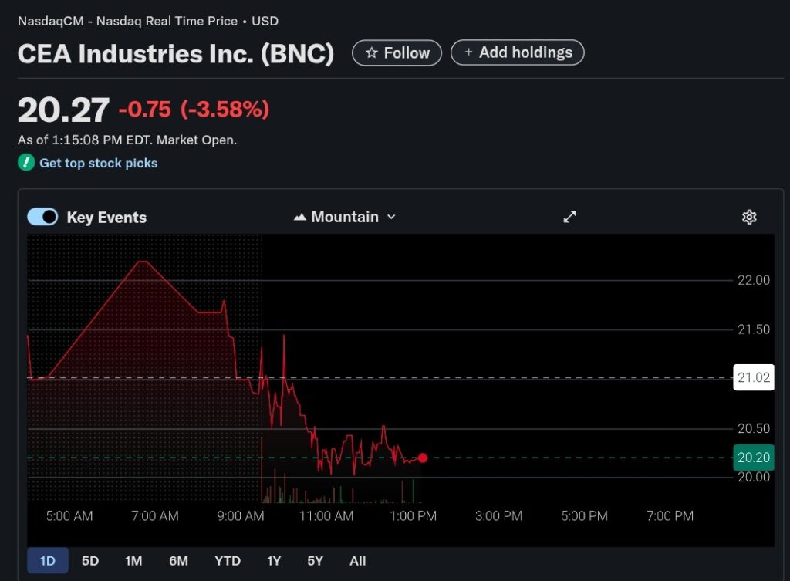Click the 22.00 axis label
The image size is (790, 581).
pyautogui.click(x=753, y=280)
